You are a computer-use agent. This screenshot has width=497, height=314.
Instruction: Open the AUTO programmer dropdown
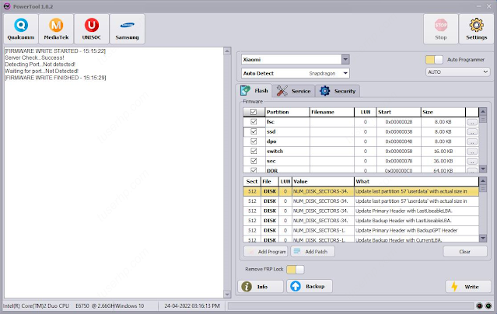pyautogui.click(x=457, y=72)
